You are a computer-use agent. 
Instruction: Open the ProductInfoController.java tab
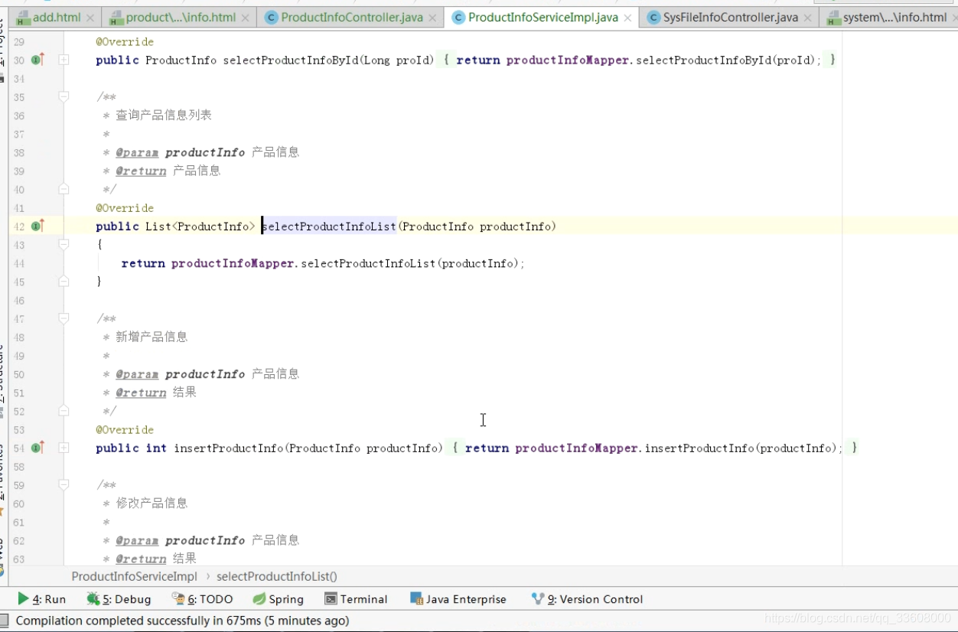click(352, 17)
